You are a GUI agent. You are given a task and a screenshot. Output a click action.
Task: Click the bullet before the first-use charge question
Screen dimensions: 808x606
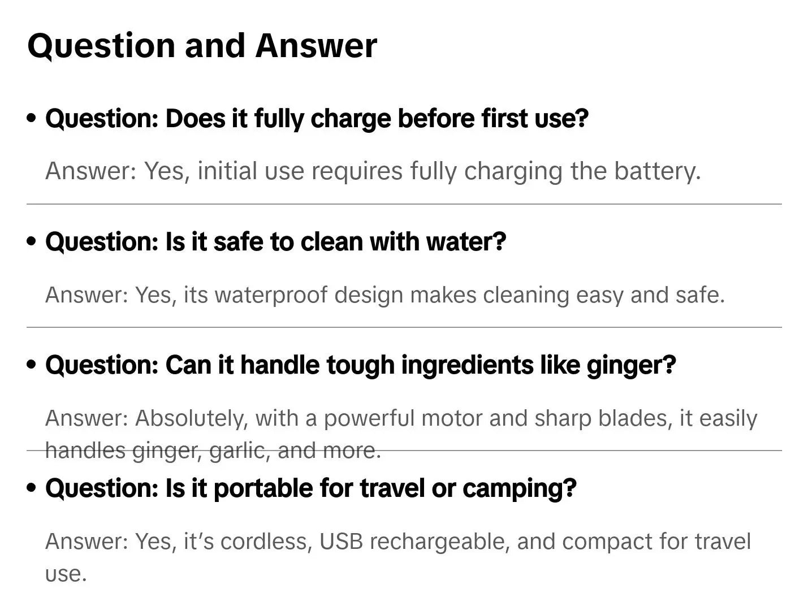click(x=32, y=119)
